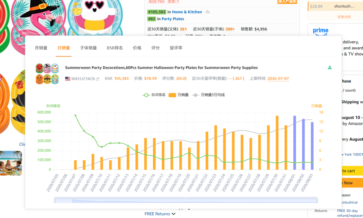Click the 2026/08/01 purple sales bar
Viewport: 363px width, 218px height.
295,143
